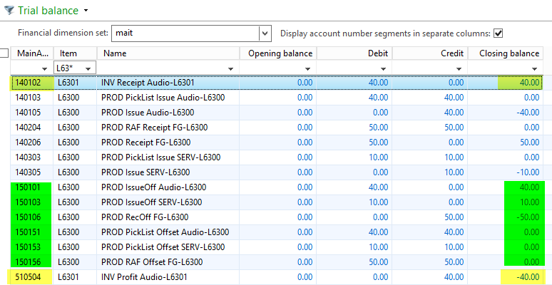The height and width of the screenshot is (285, 552).
Task: Open the Debit column filter arrow
Action: click(384, 68)
